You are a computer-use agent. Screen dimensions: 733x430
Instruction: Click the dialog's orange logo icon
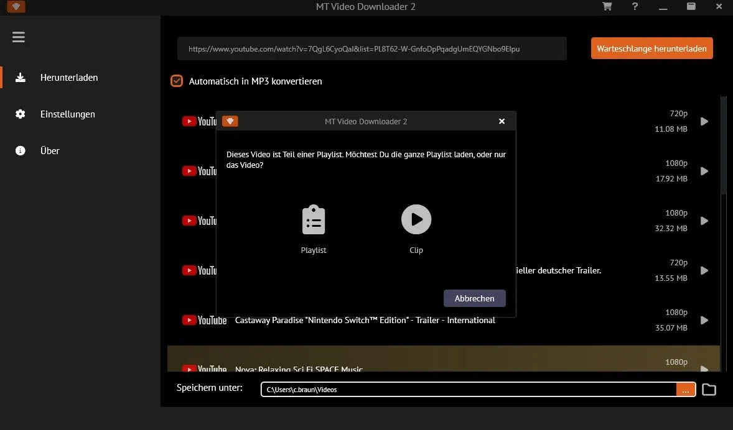click(230, 121)
